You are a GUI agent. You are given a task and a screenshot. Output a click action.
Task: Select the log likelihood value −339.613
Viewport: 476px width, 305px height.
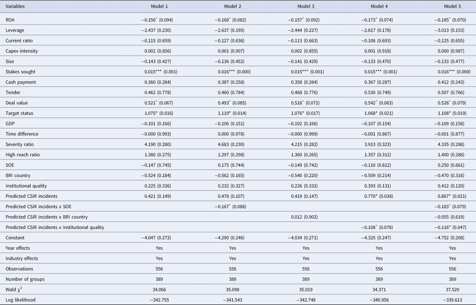(453, 300)
